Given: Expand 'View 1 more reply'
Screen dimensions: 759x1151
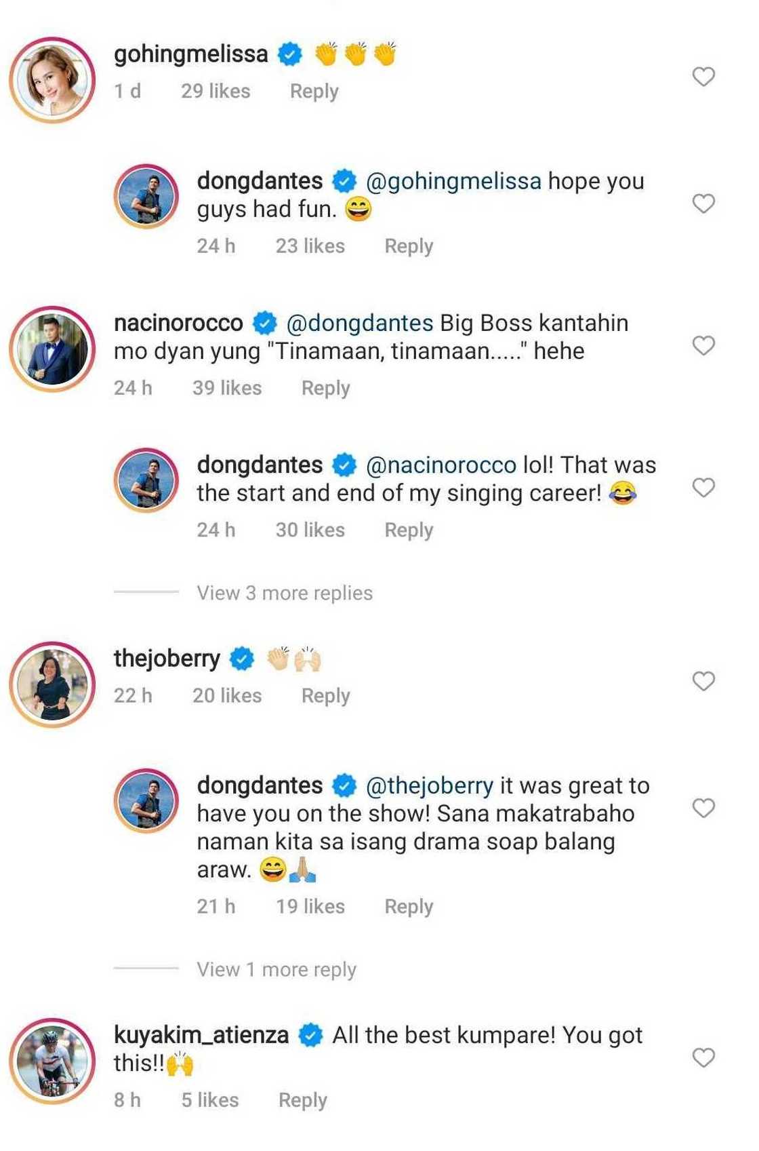Looking at the screenshot, I should [276, 969].
